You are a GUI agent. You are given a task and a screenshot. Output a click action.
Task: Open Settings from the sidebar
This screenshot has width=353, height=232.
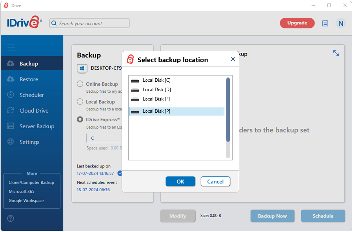coord(32,142)
